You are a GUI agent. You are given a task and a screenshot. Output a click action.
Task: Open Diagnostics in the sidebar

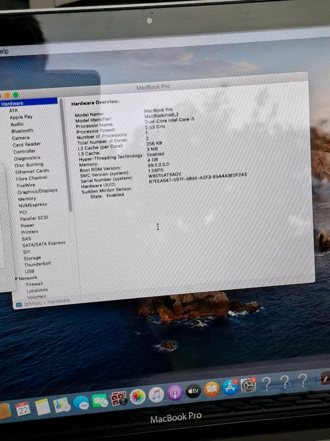27,158
